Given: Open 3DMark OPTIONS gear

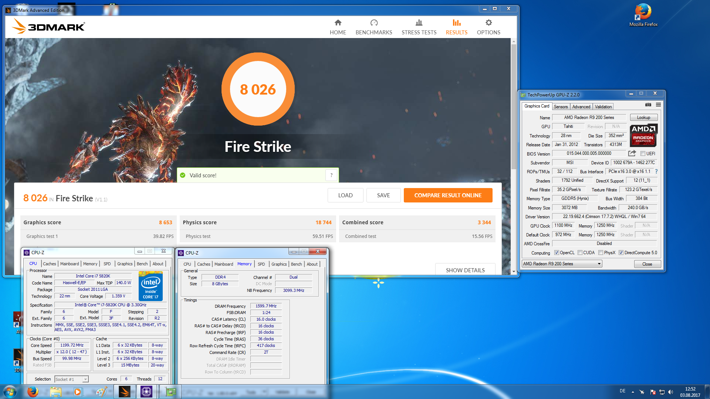Looking at the screenshot, I should [x=488, y=27].
